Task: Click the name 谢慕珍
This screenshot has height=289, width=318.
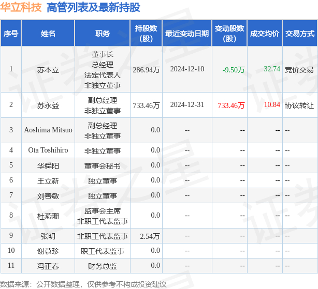Action: (48, 251)
